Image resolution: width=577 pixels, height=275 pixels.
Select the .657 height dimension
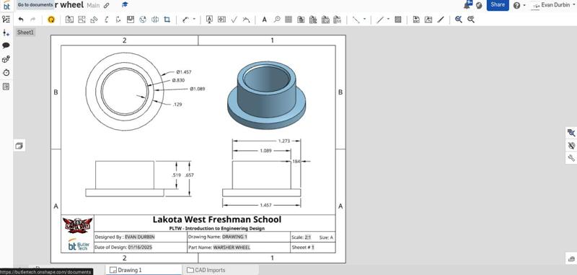189,175
